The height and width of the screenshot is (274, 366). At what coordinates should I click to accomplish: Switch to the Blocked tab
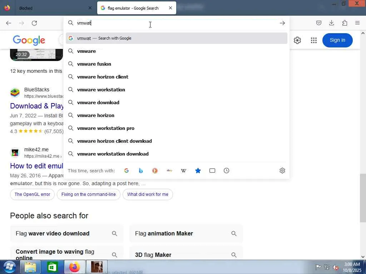point(54,8)
